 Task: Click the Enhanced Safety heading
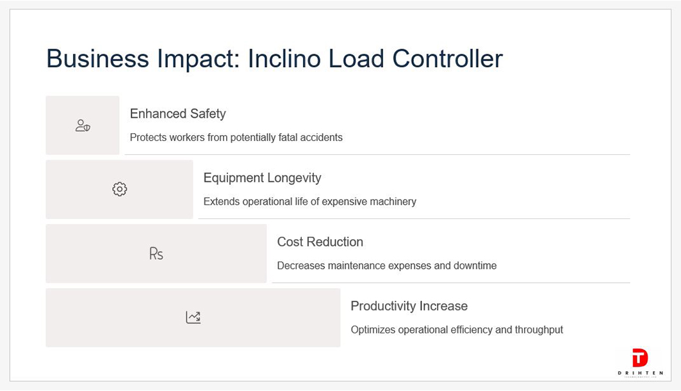click(x=177, y=114)
